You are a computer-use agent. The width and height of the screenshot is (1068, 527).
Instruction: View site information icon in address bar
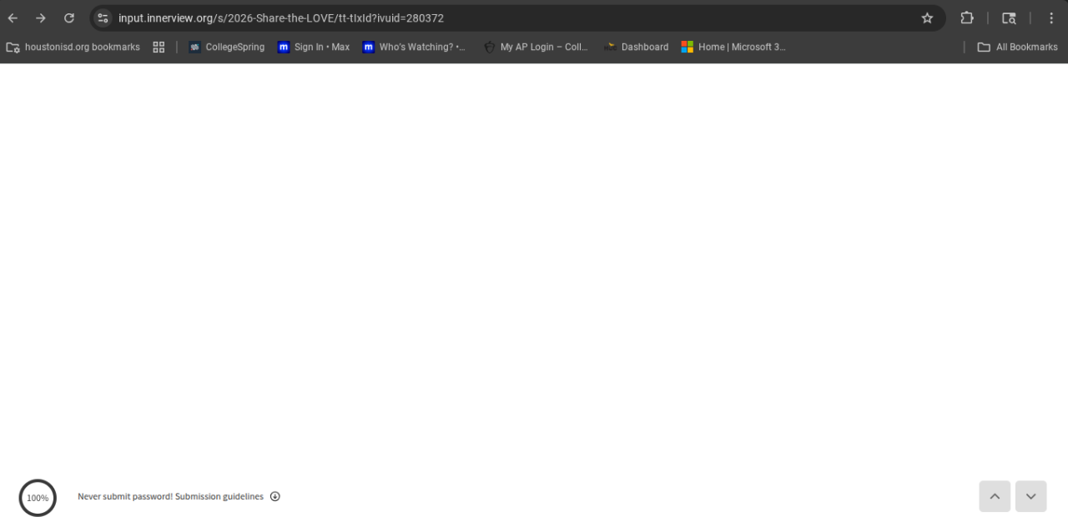(x=103, y=18)
